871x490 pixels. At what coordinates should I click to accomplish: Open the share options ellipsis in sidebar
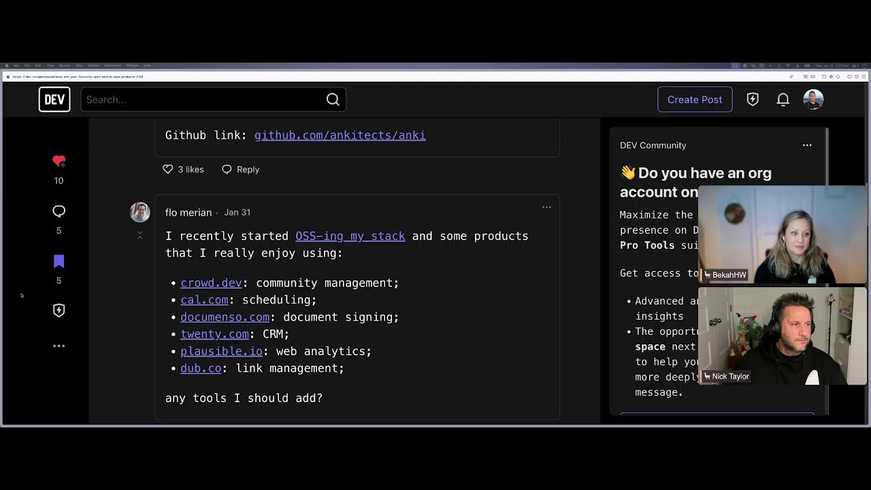point(59,346)
